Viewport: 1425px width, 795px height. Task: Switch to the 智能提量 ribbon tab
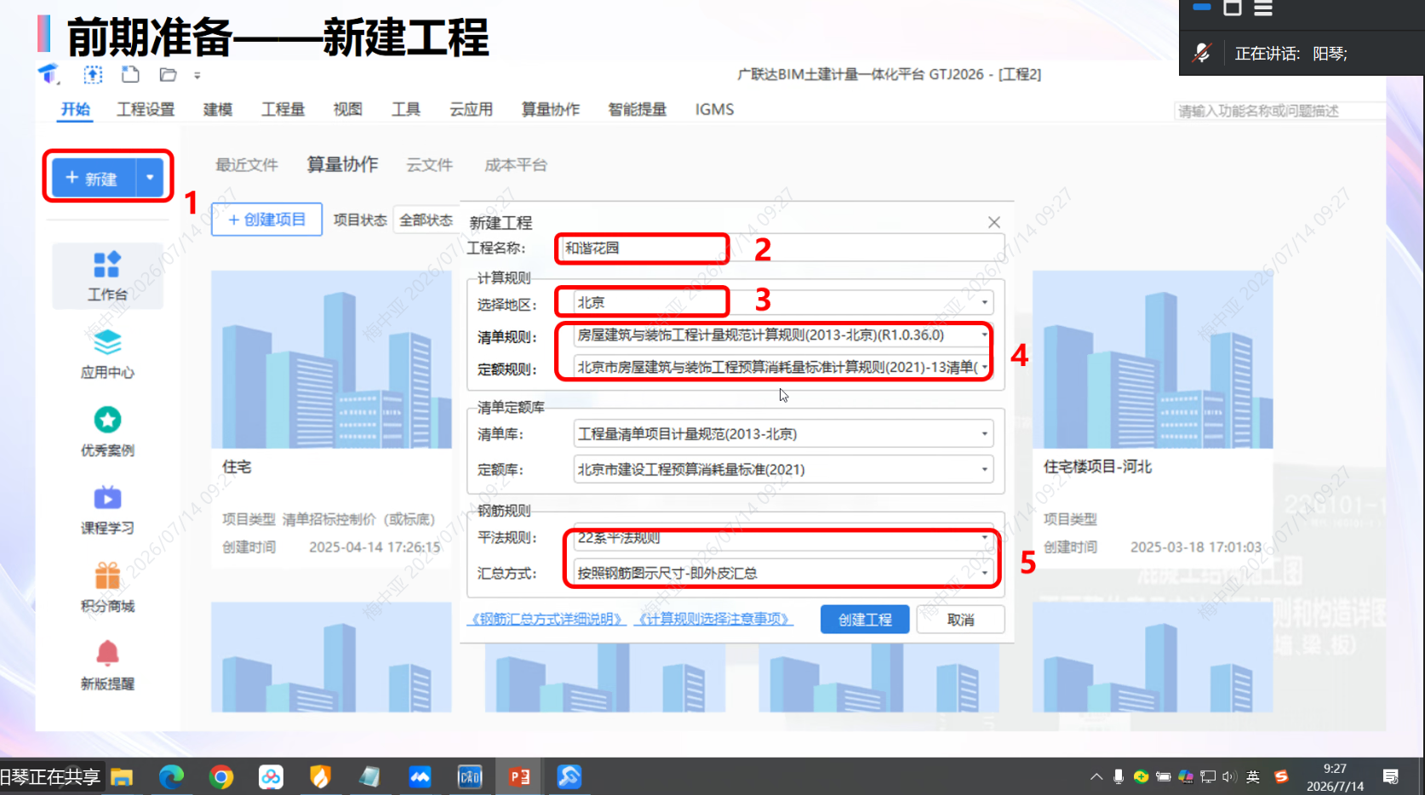[x=637, y=110]
